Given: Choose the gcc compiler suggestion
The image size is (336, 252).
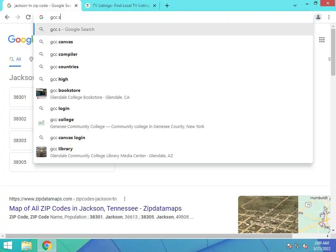Looking at the screenshot, I should (173, 54).
